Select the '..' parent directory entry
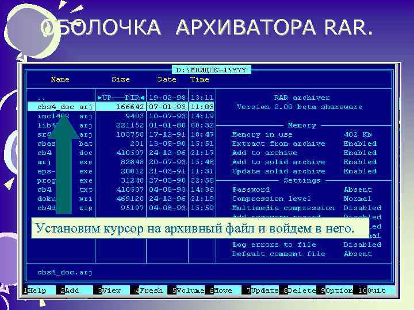This screenshot has height=310, width=414. coord(41,98)
